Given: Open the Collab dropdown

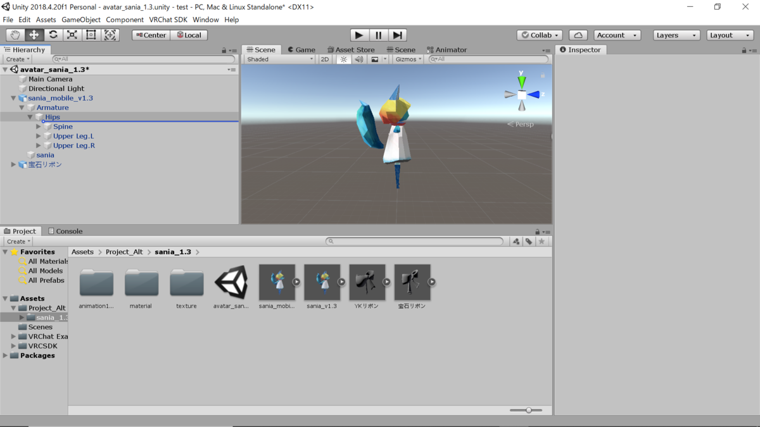Looking at the screenshot, I should coord(540,35).
